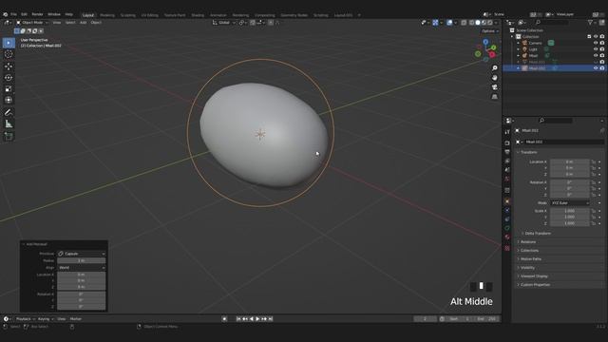608x342 pixels.
Task: Click the Radius field in Add Metaball
Action: [82, 260]
